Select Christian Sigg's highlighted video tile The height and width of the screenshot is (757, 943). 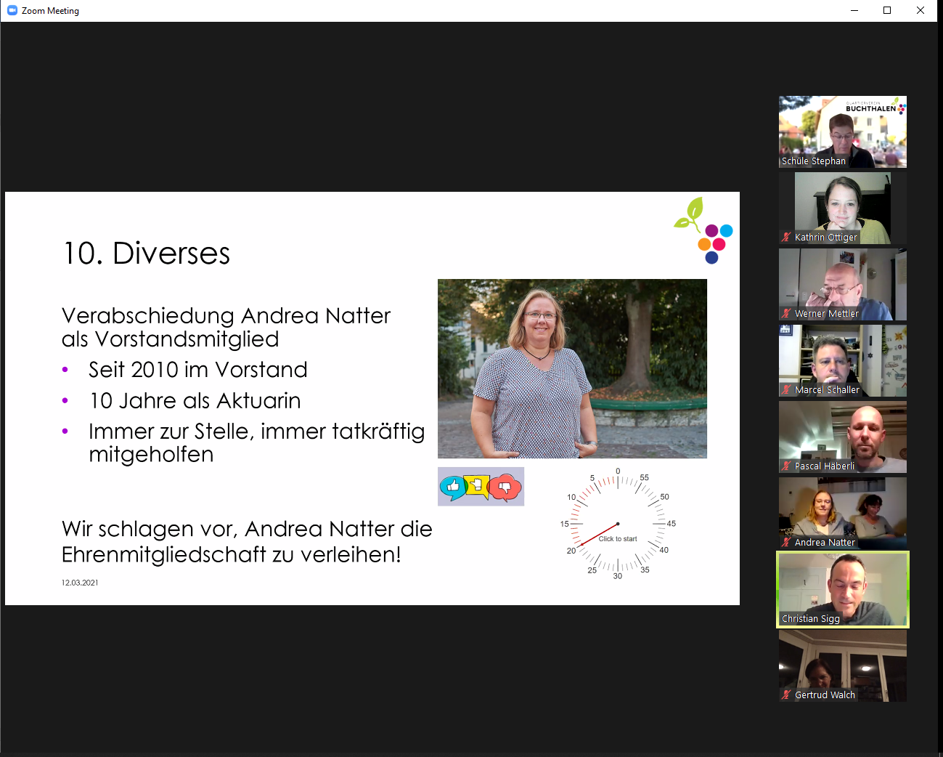(x=842, y=588)
